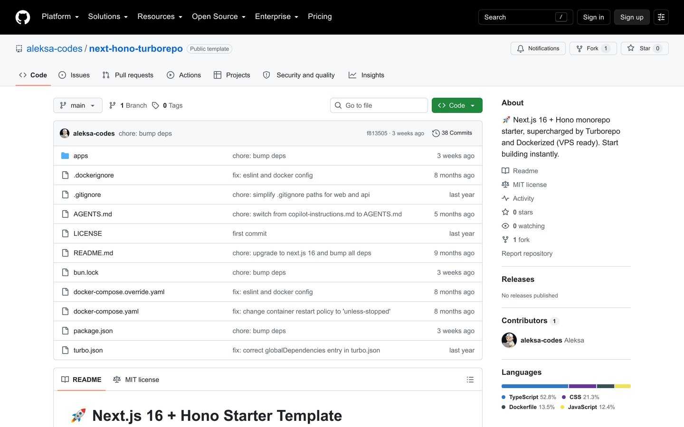
Task: Expand the Open Source menu
Action: [x=218, y=17]
